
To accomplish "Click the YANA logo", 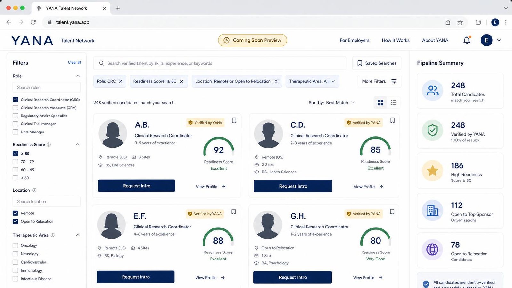I will point(32,41).
